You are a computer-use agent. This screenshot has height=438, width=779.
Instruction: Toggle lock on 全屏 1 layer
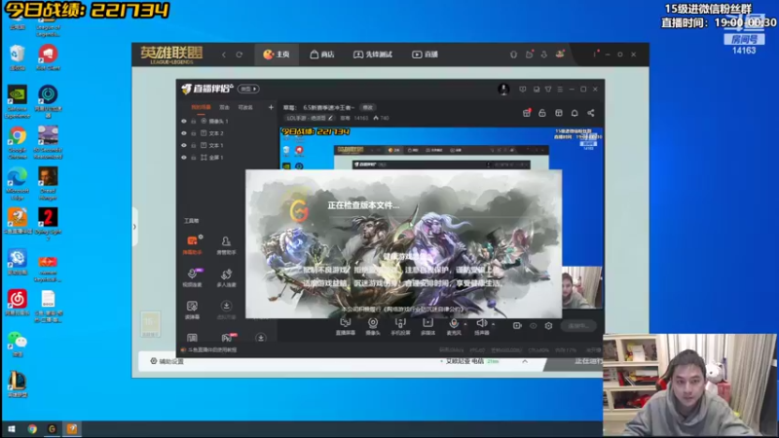click(194, 158)
